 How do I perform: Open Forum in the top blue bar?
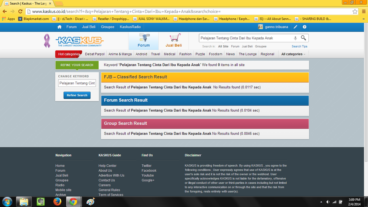(72, 27)
